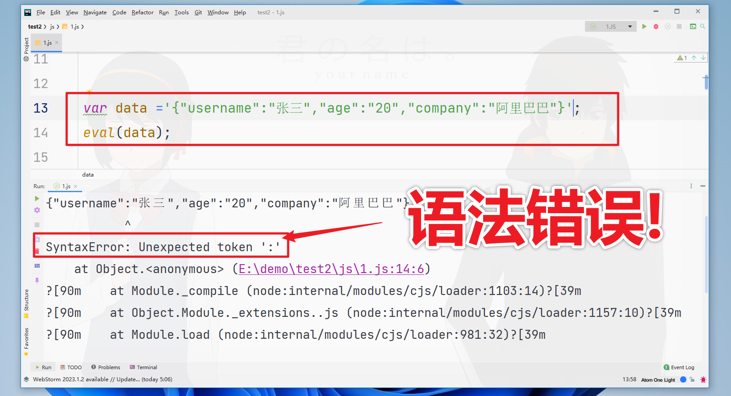This screenshot has height=396, width=731.
Task: Click the Atom One Light theme indicator
Action: (x=658, y=380)
